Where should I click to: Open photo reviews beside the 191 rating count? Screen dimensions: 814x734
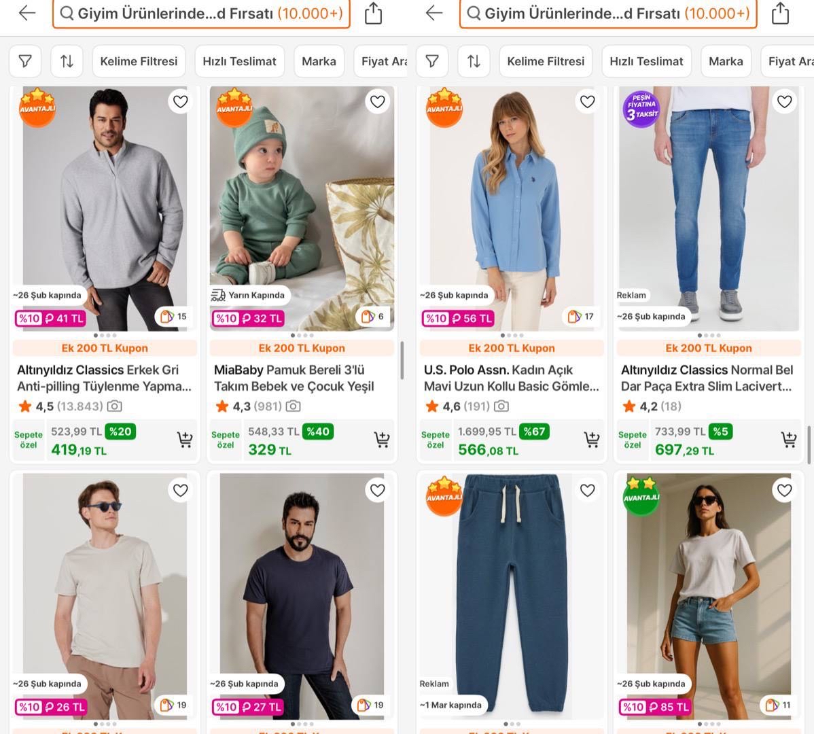[501, 406]
